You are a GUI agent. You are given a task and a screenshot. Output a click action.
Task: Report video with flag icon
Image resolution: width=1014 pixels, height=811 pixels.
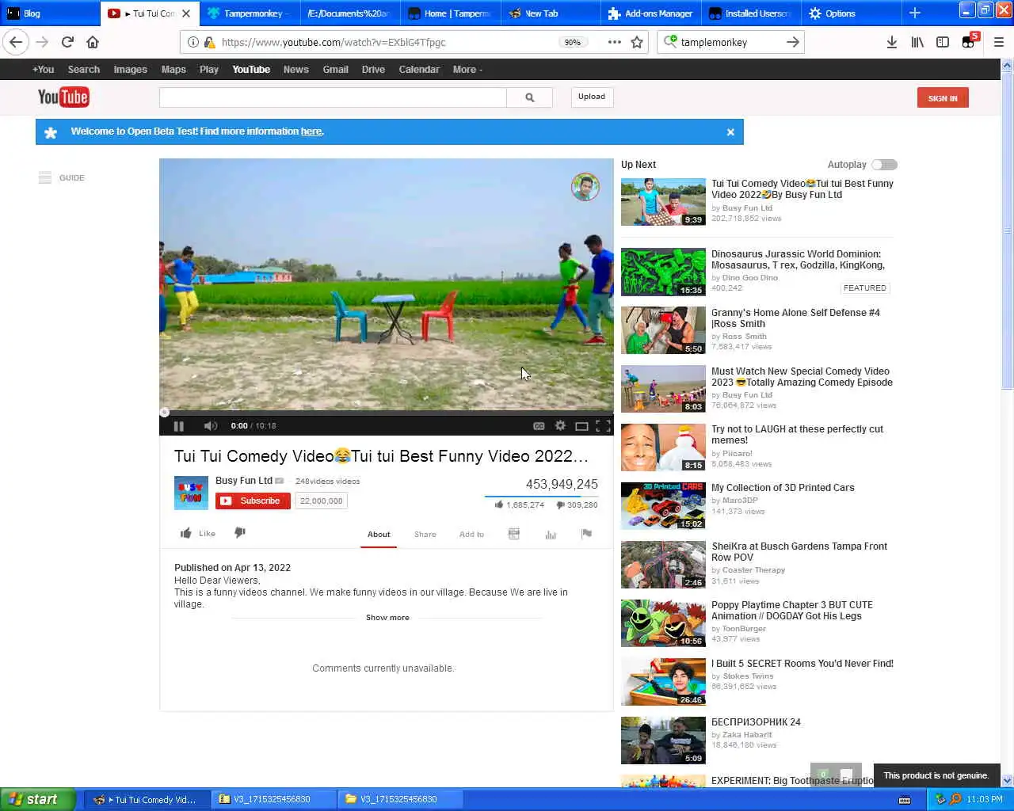[x=586, y=534]
